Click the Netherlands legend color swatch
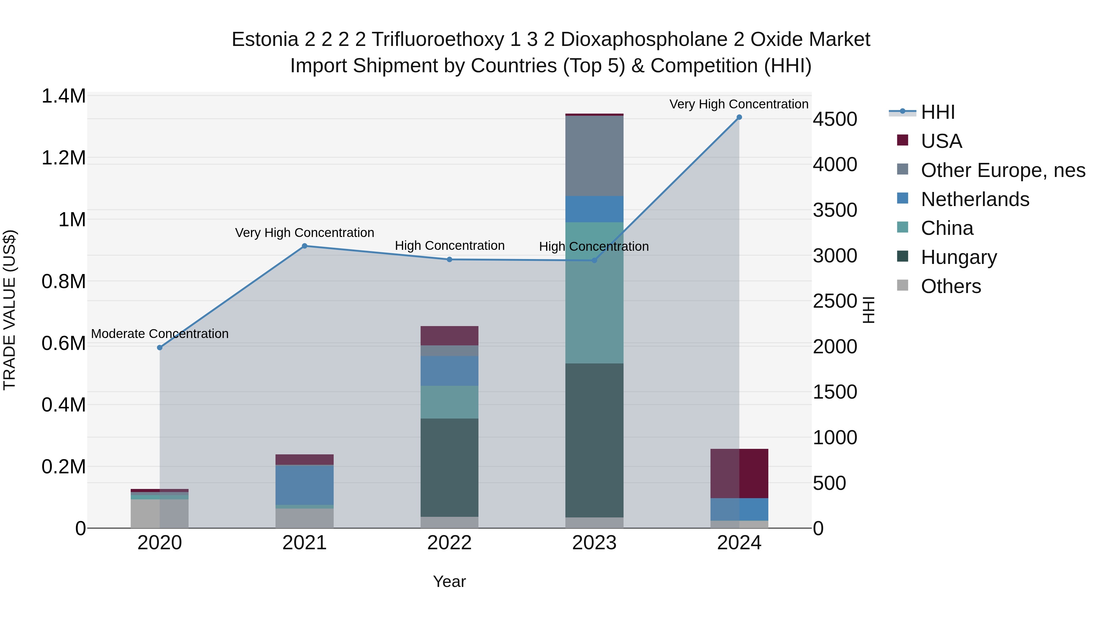 tap(903, 198)
